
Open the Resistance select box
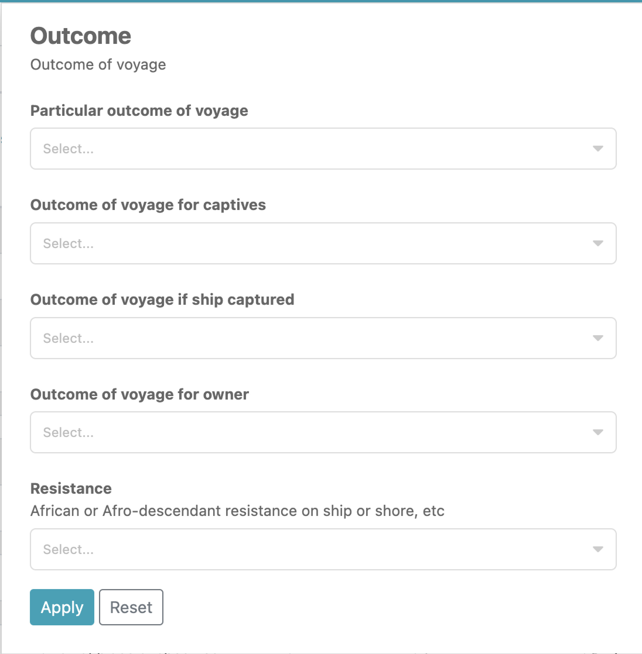[x=303, y=549]
